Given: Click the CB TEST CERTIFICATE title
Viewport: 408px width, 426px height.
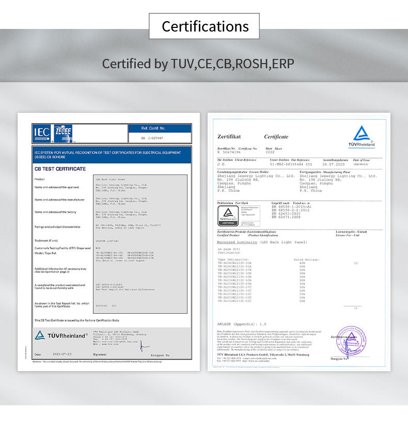Looking at the screenshot, I should coord(60,169).
